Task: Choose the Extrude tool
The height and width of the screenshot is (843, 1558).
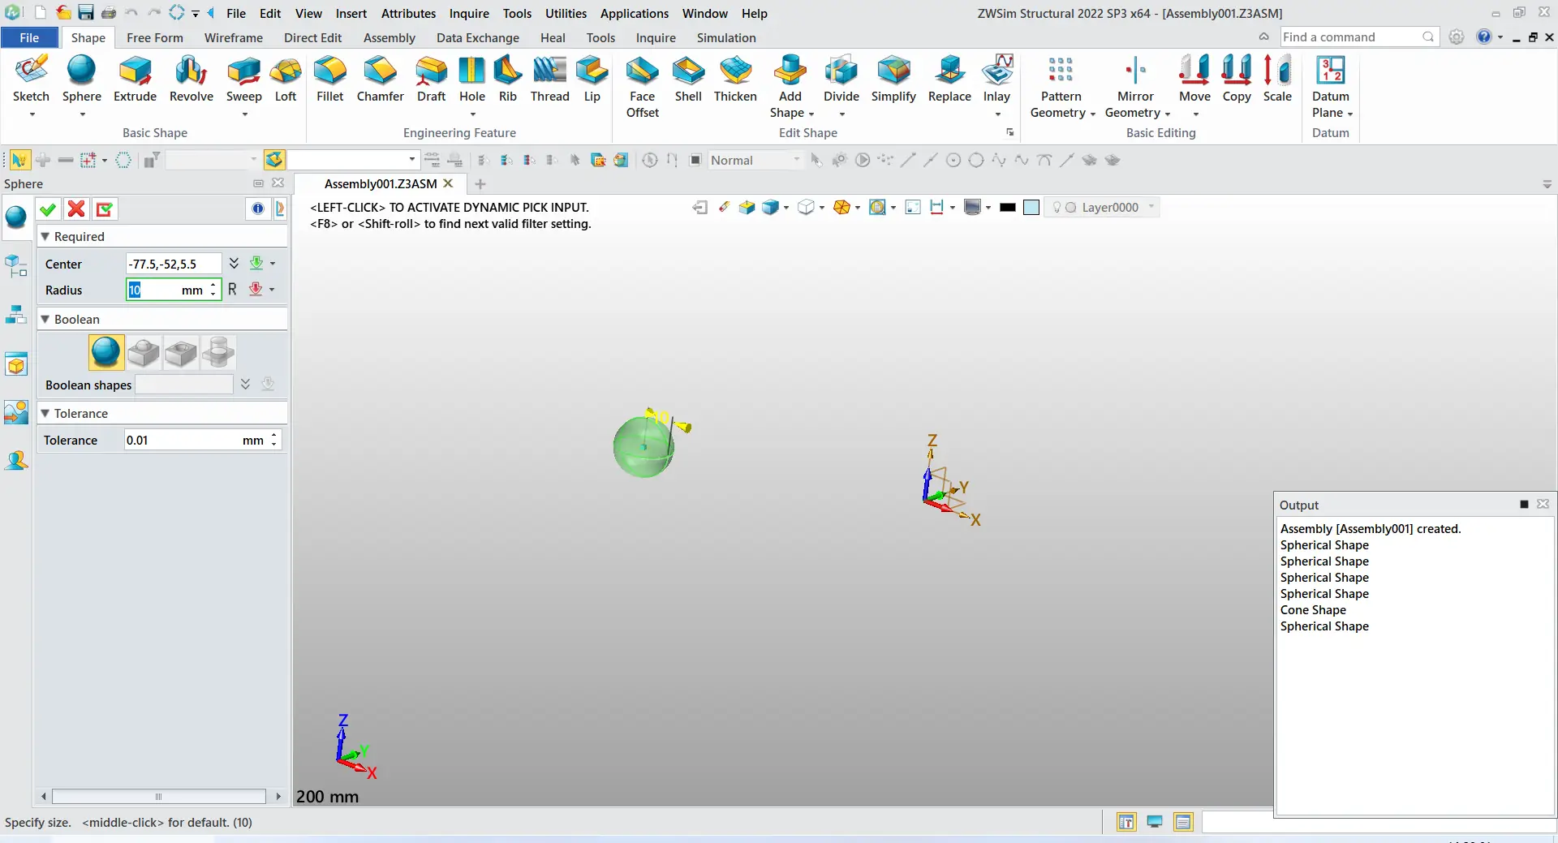Action: 135,80
